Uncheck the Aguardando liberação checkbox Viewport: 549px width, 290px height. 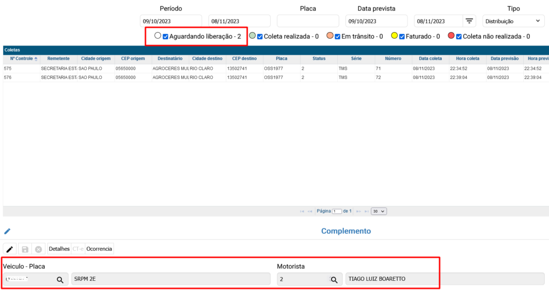[x=166, y=36]
